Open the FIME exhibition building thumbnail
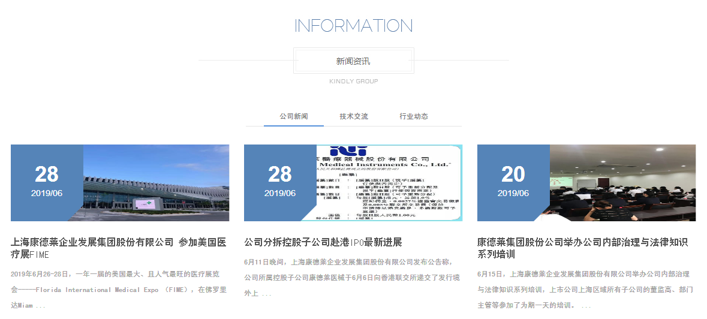The height and width of the screenshot is (319, 707). (x=156, y=183)
